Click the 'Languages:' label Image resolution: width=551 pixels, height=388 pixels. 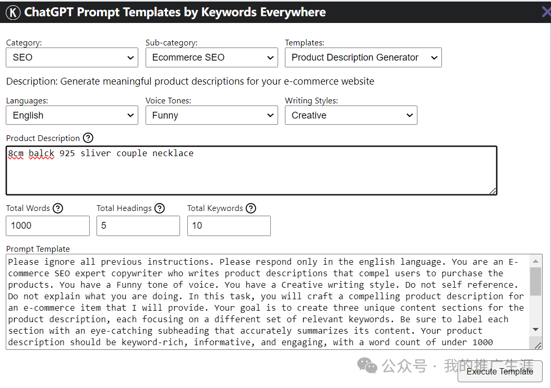point(27,101)
